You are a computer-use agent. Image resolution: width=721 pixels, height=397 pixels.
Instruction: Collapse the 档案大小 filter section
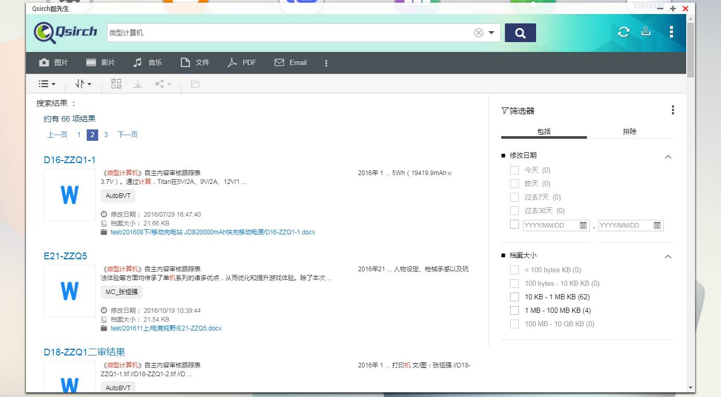[669, 256]
